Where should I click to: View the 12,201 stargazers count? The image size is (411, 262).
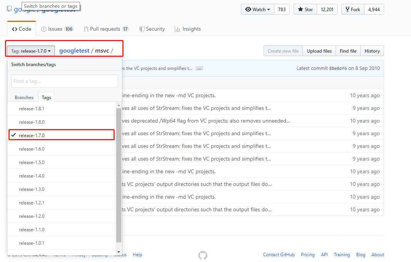coord(327,10)
